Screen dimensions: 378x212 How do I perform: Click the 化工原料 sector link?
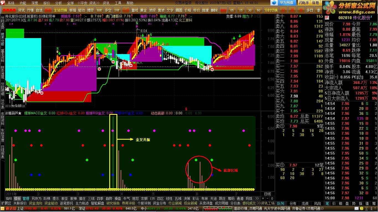[186, 20]
